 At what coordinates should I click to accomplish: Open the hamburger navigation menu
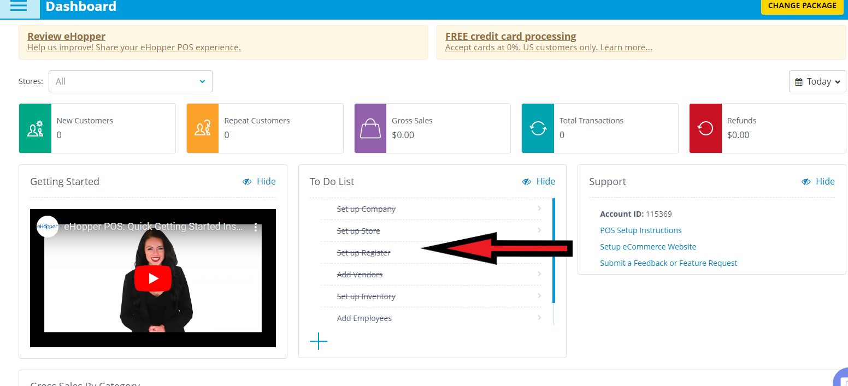(19, 7)
